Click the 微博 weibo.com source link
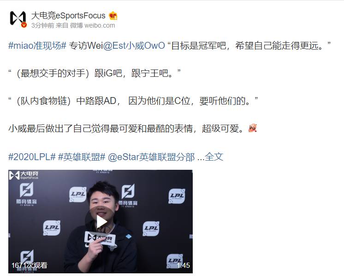The image size is (344, 277). click(x=92, y=25)
